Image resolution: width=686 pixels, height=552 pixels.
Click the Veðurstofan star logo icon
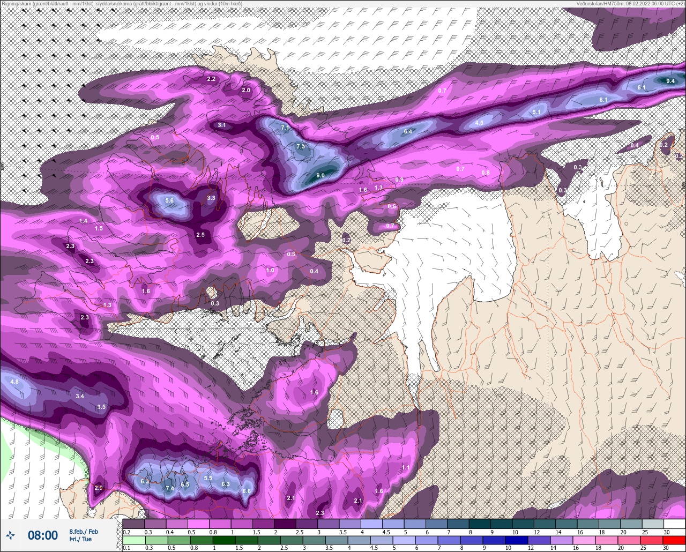click(11, 535)
